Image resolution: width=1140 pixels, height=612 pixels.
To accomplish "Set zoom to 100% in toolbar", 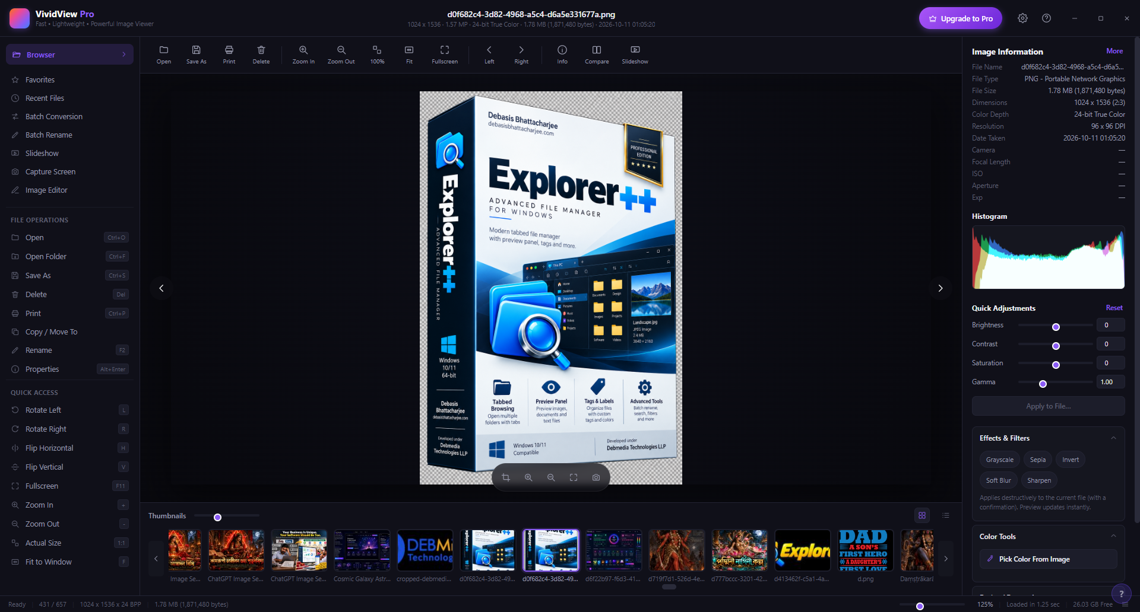I will [377, 55].
